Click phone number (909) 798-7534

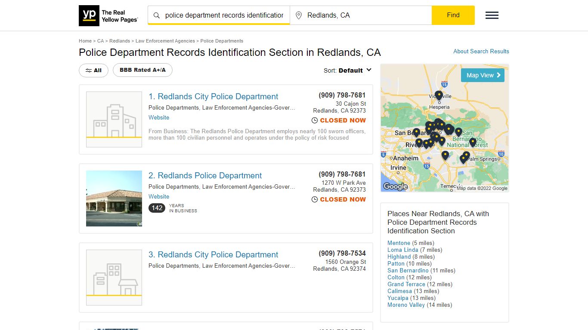342,254
